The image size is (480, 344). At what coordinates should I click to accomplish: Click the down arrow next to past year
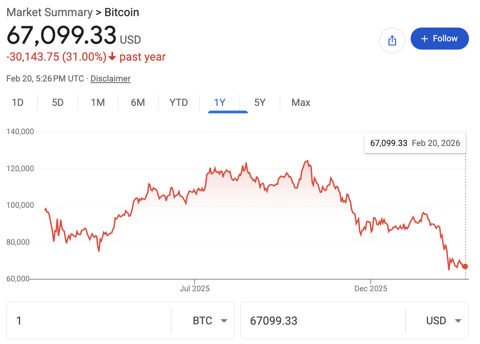(x=112, y=57)
